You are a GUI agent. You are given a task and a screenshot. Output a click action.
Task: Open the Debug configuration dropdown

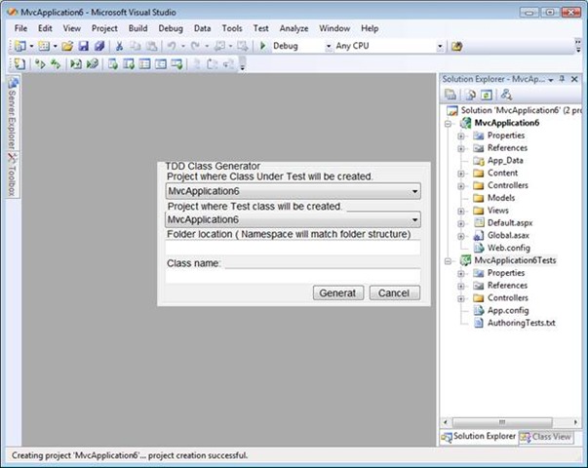tap(302, 46)
